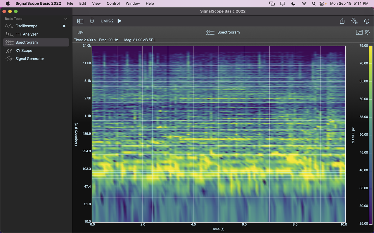The image size is (374, 233).
Task: Click the share export icon
Action: tap(342, 21)
